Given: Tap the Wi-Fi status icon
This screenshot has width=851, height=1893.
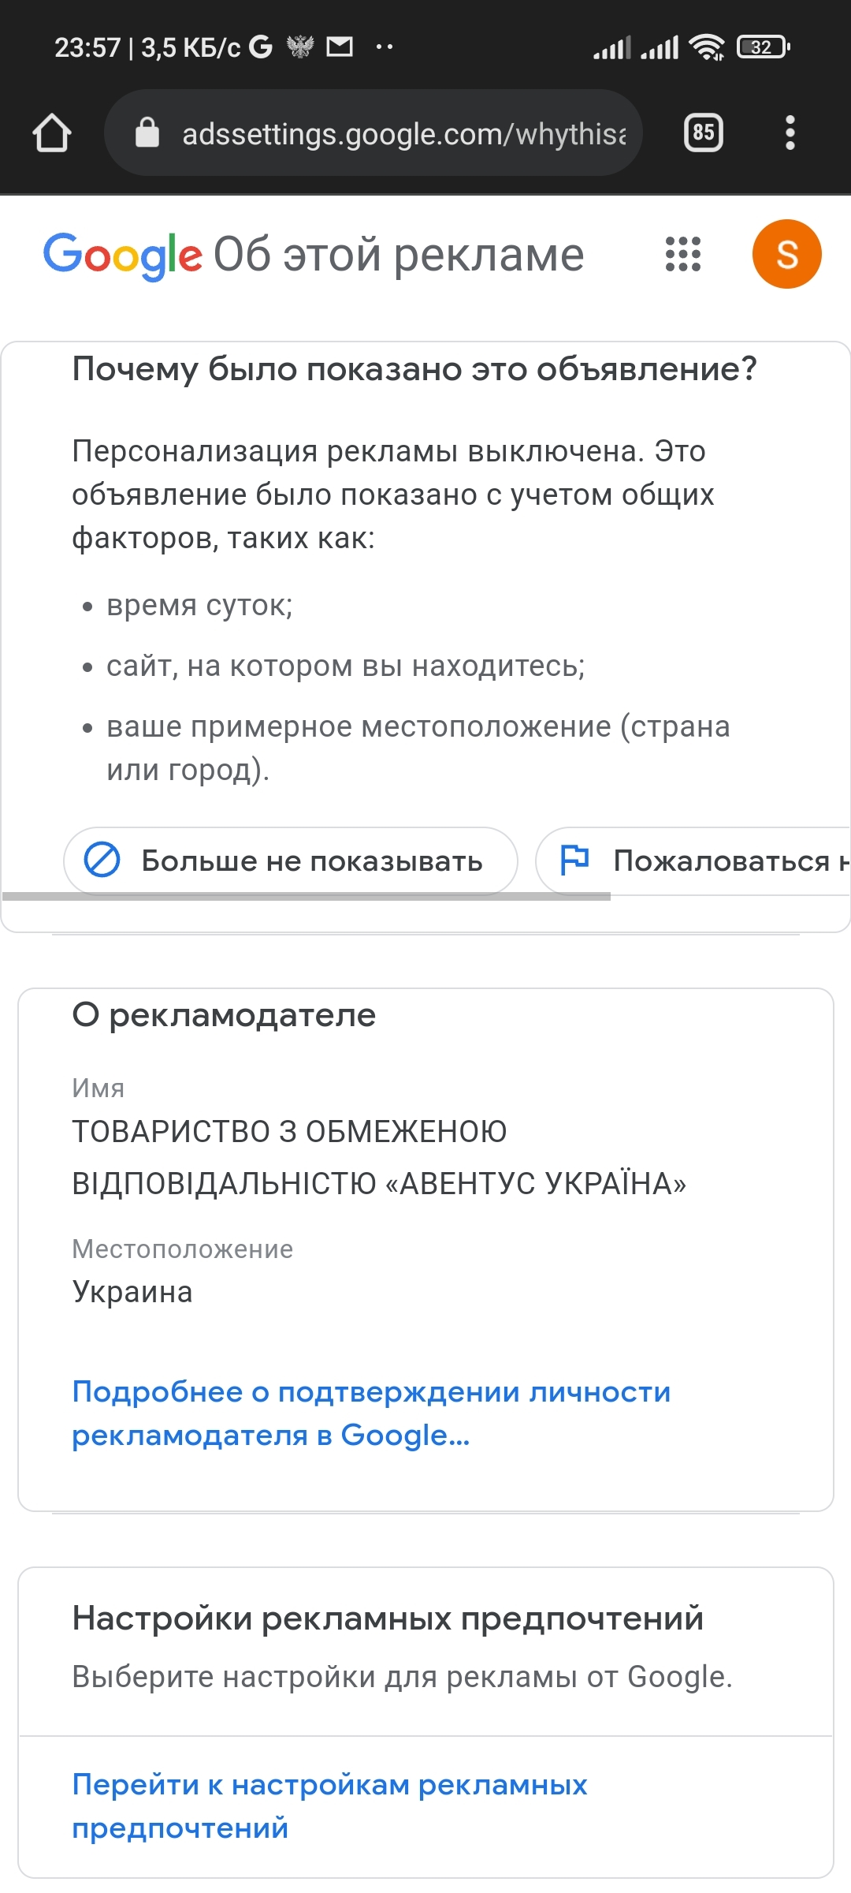Looking at the screenshot, I should click(707, 47).
